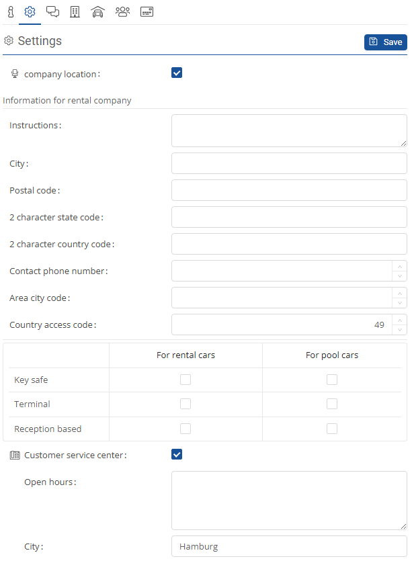
Task: Decrease the Contact phone number value
Action: click(x=400, y=276)
